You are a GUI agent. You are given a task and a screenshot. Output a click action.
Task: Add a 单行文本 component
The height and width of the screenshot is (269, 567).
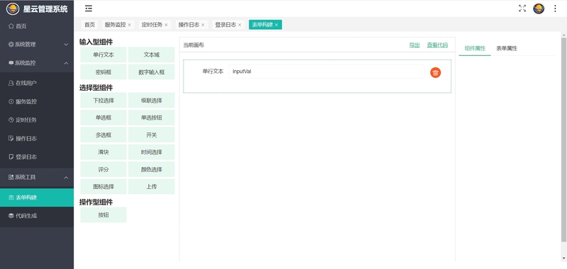pos(103,55)
